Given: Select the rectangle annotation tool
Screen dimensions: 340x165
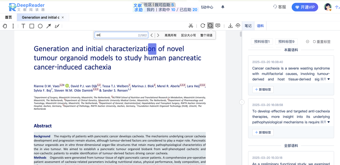Looking at the screenshot, I should point(32,26).
